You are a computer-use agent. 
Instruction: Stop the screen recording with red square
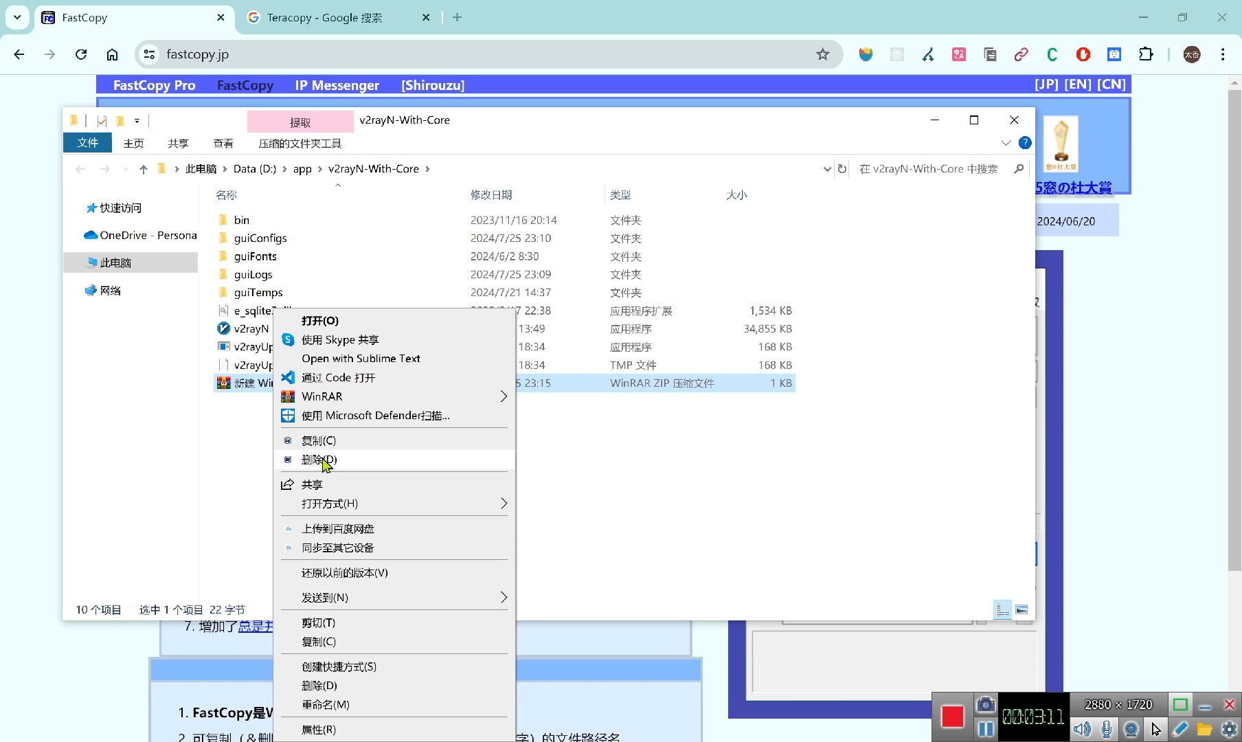pos(952,717)
